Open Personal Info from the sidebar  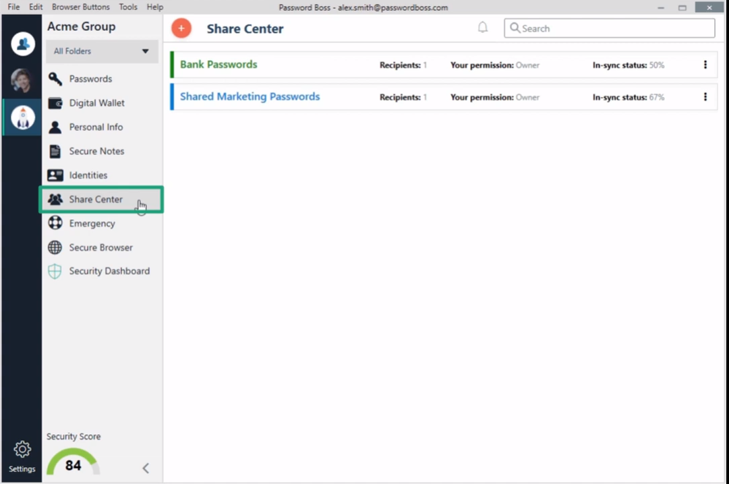coord(95,127)
